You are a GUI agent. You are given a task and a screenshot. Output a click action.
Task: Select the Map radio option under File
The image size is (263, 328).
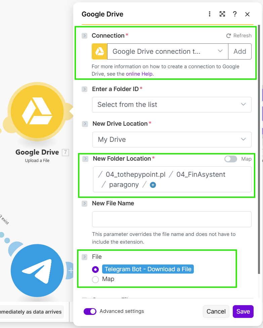(95, 280)
